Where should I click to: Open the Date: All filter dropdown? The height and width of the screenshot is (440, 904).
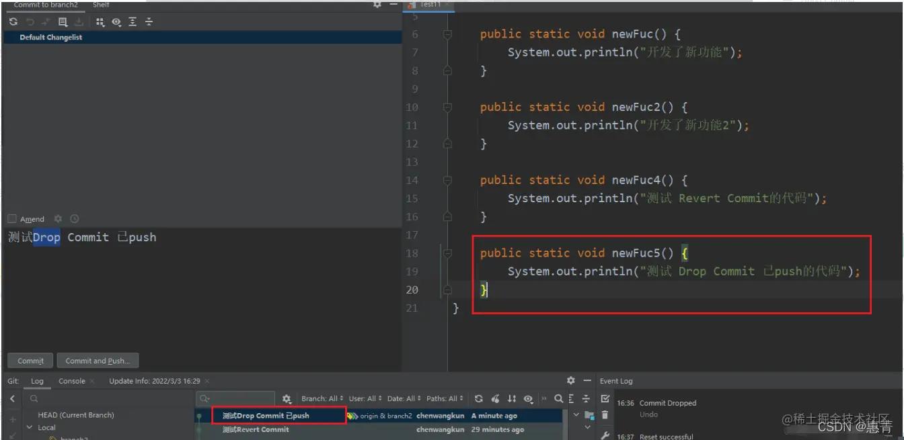click(x=405, y=398)
